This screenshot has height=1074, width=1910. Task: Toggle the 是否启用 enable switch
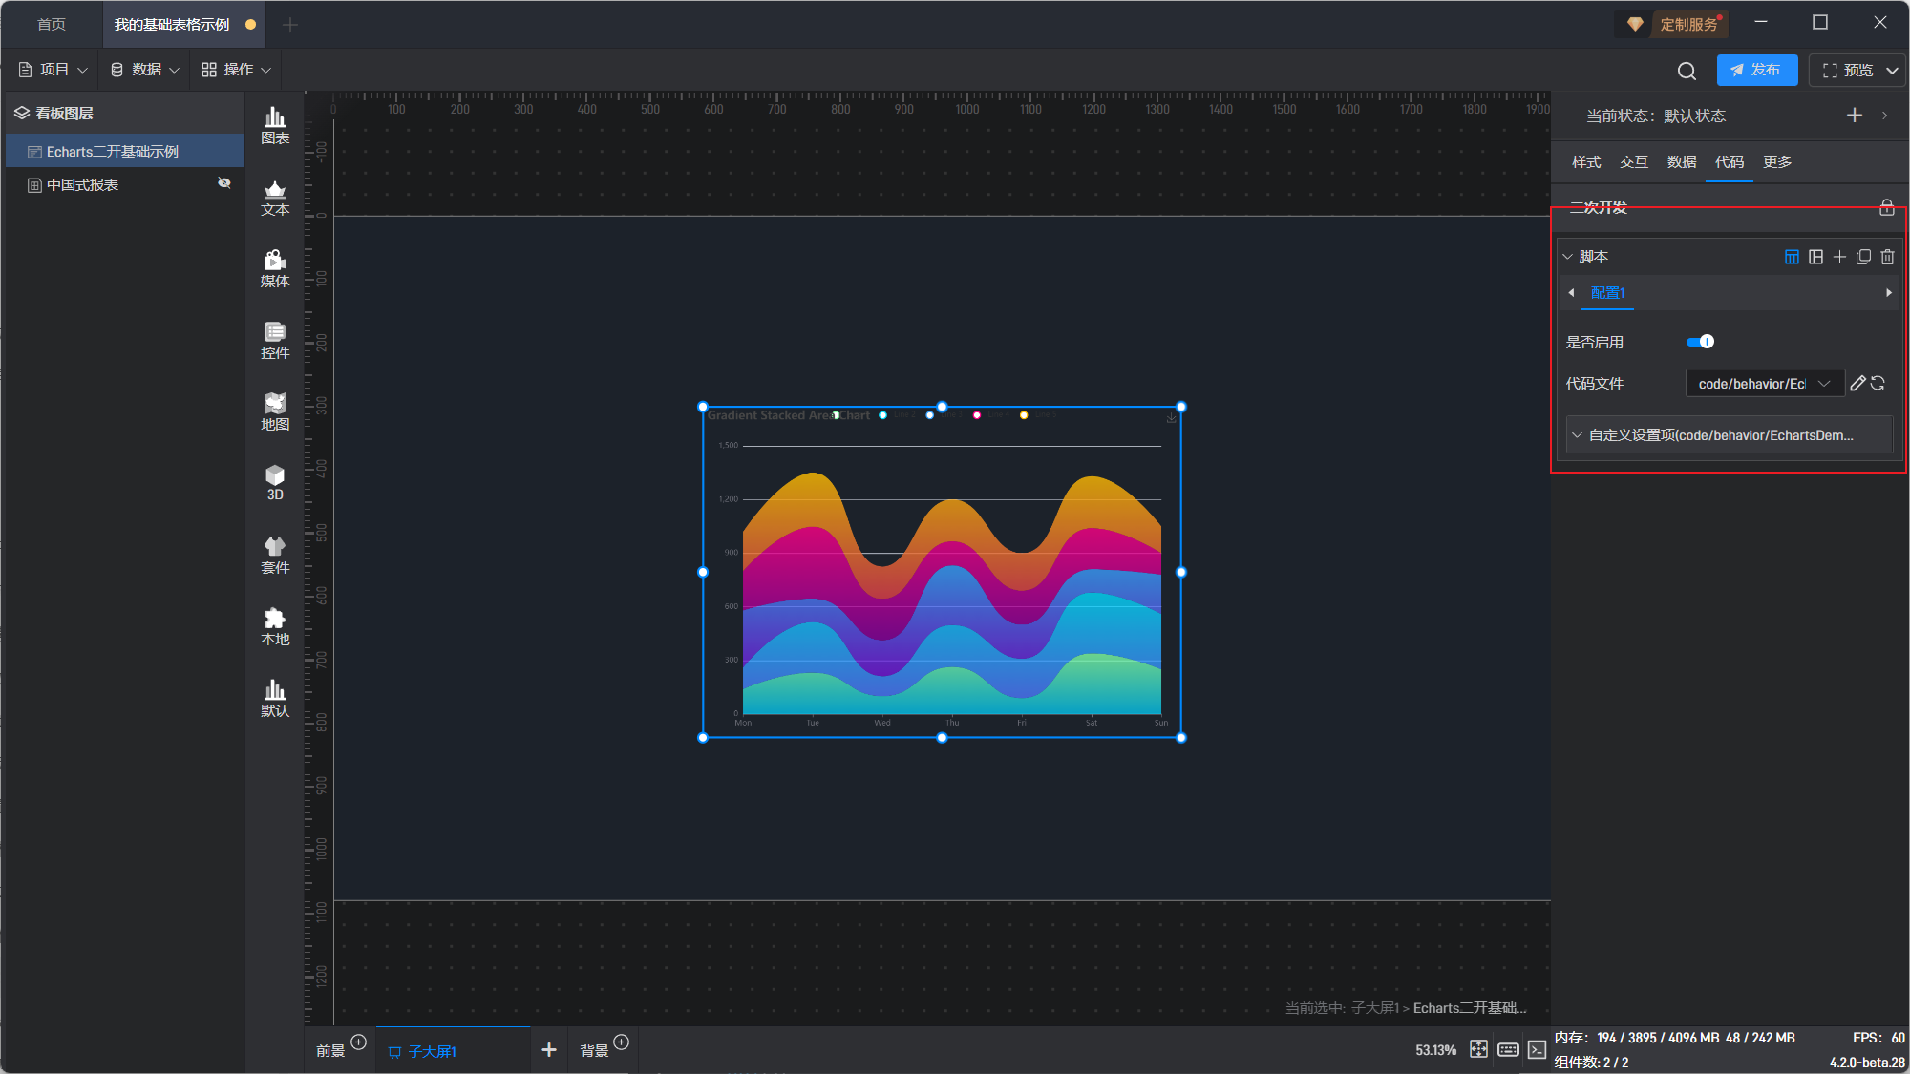(x=1700, y=342)
